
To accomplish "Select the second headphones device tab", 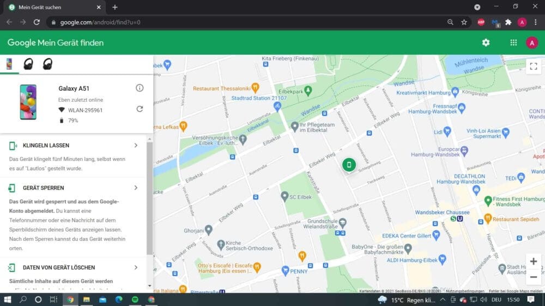I will tap(47, 64).
